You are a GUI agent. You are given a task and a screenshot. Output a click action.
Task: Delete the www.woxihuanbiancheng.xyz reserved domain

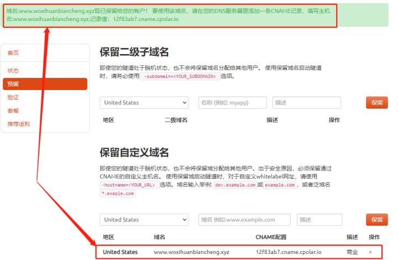370,252
